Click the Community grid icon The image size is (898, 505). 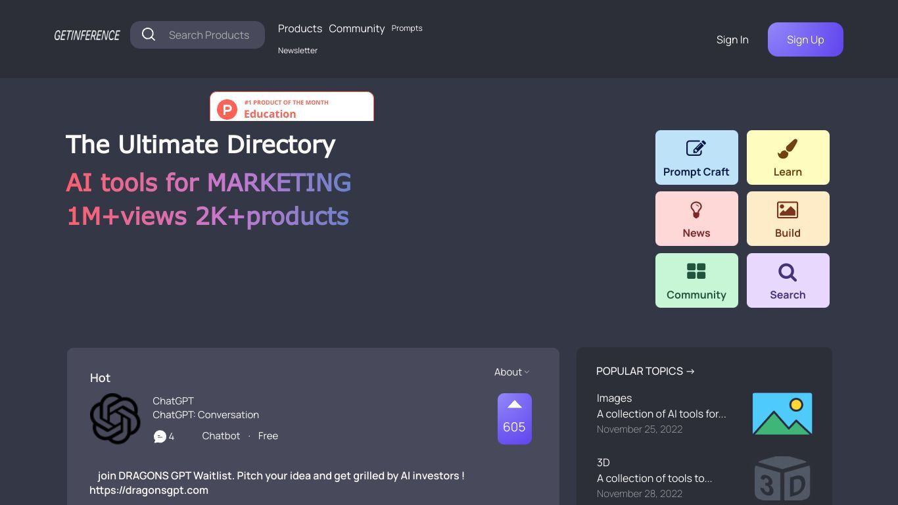tap(696, 272)
